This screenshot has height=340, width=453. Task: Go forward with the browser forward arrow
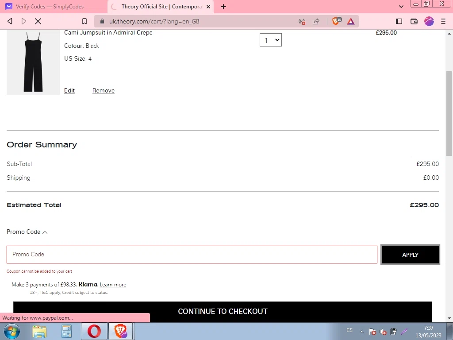(x=24, y=21)
